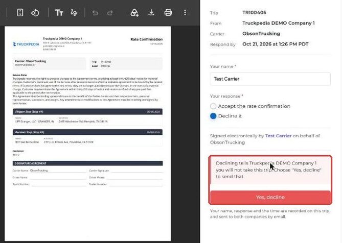Image resolution: width=342 pixels, height=243 pixels.
Task: Click the 'Disclaimer' heading in the document
Action: (18, 151)
